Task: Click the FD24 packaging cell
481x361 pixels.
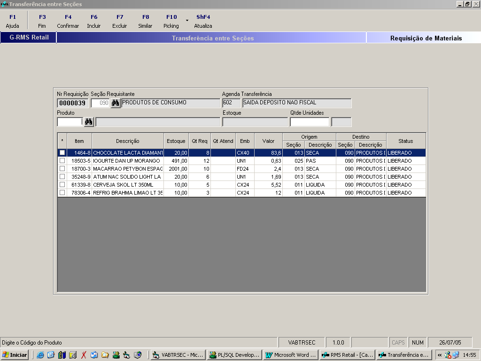Action: coord(245,169)
